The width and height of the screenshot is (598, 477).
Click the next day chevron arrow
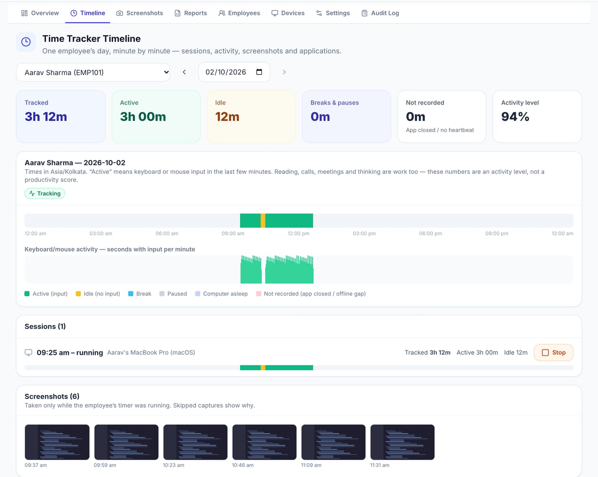pos(284,72)
